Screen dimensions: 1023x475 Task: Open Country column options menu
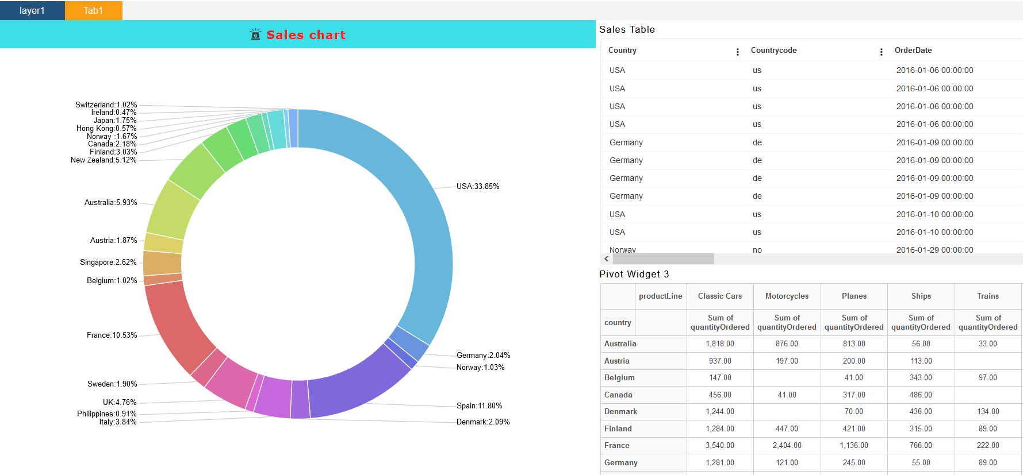(738, 52)
